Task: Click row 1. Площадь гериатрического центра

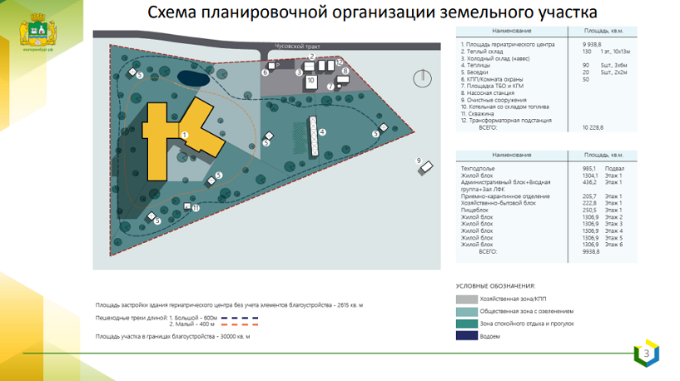Action: click(546, 44)
